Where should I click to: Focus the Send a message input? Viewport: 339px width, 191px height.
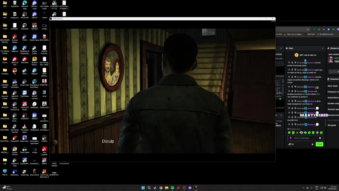[305, 138]
